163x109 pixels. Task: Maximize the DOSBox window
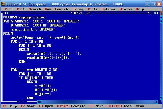pos(153,4)
